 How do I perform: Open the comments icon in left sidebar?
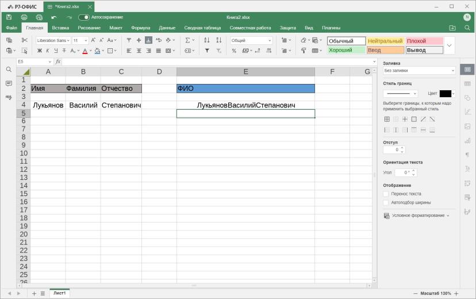(9, 83)
